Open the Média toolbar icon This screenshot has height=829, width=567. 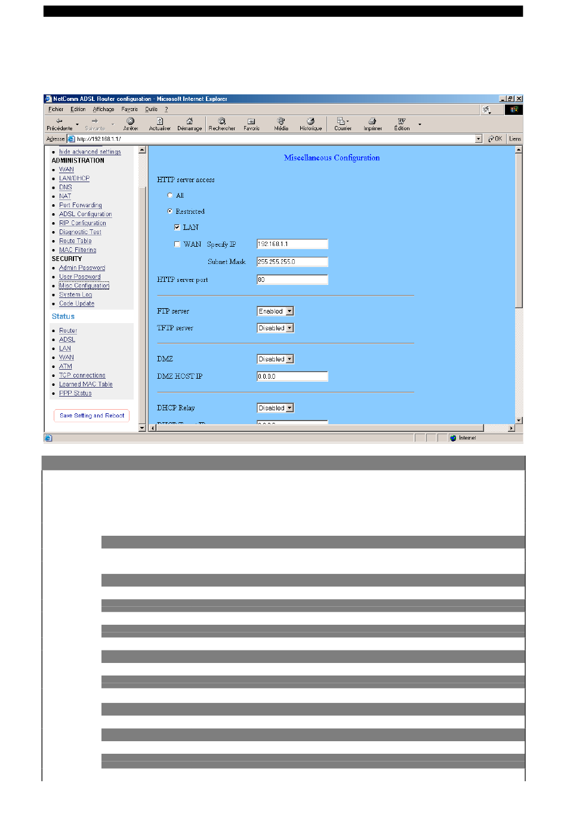pos(281,121)
